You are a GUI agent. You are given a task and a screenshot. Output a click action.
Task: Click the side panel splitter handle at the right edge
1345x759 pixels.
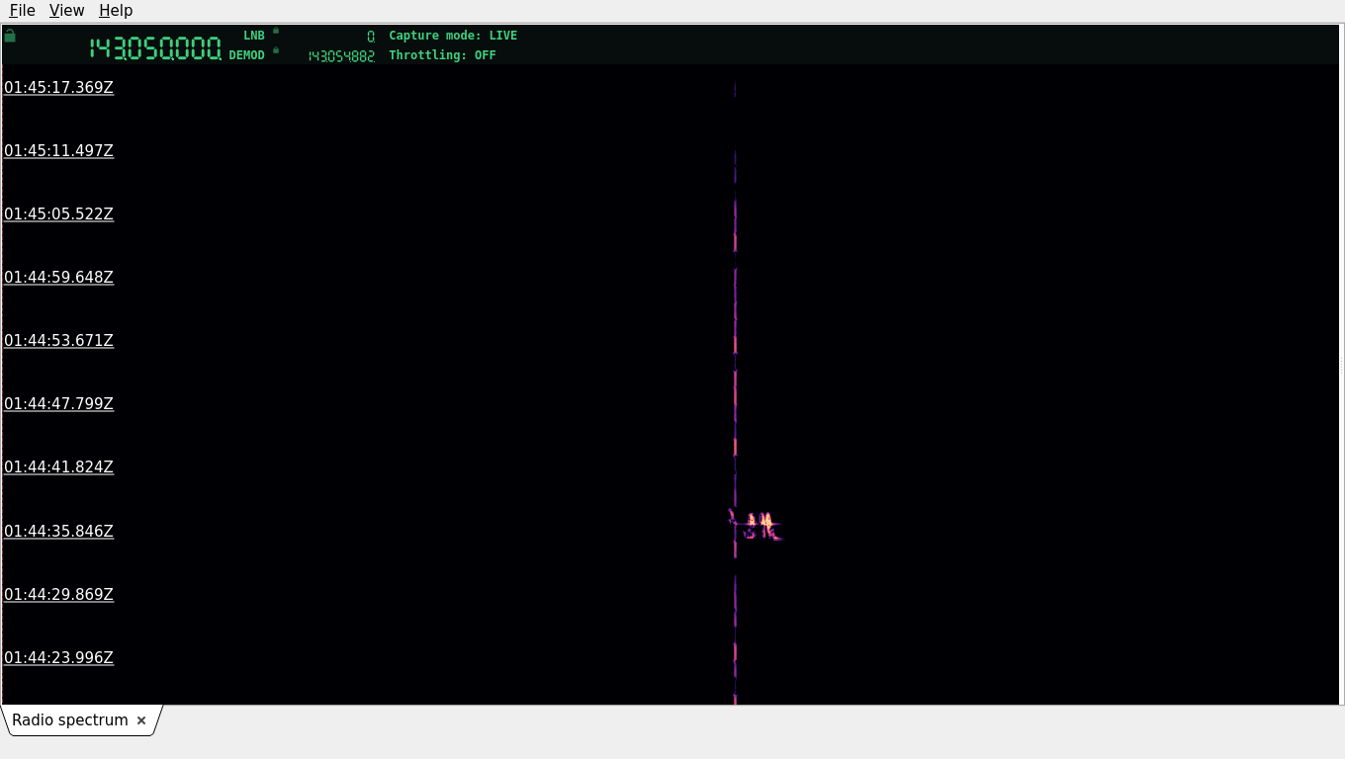click(x=1341, y=365)
